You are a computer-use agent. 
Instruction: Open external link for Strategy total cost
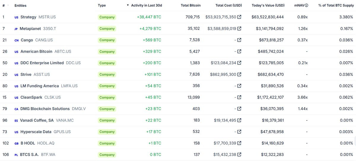(239, 17)
